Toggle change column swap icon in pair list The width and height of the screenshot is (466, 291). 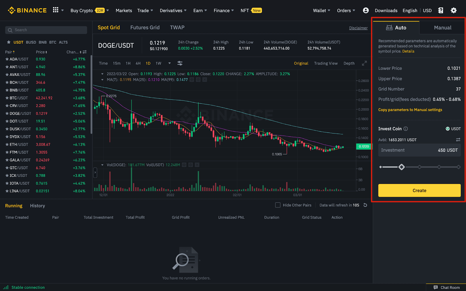click(x=85, y=52)
